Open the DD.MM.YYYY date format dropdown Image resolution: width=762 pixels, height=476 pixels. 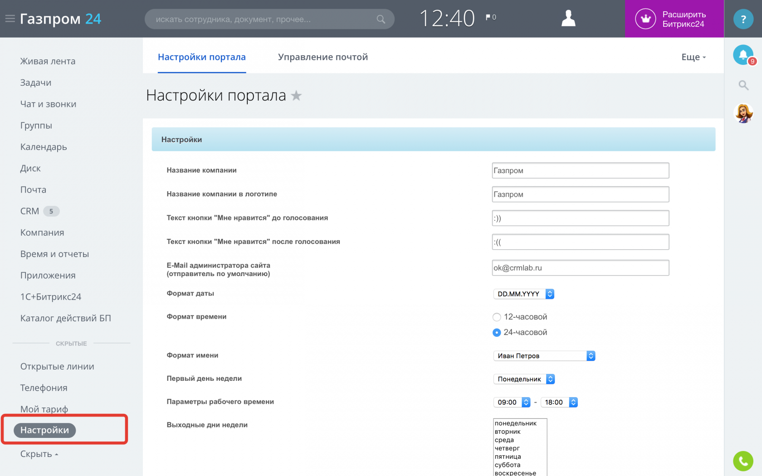(x=524, y=294)
